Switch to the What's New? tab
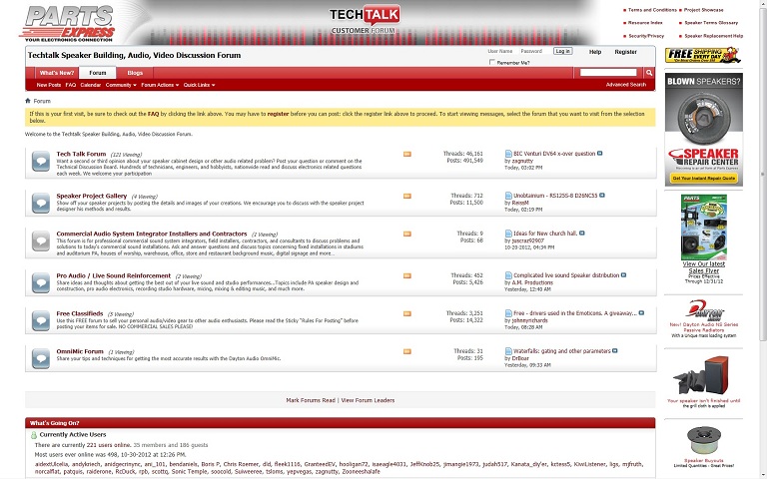 click(57, 73)
